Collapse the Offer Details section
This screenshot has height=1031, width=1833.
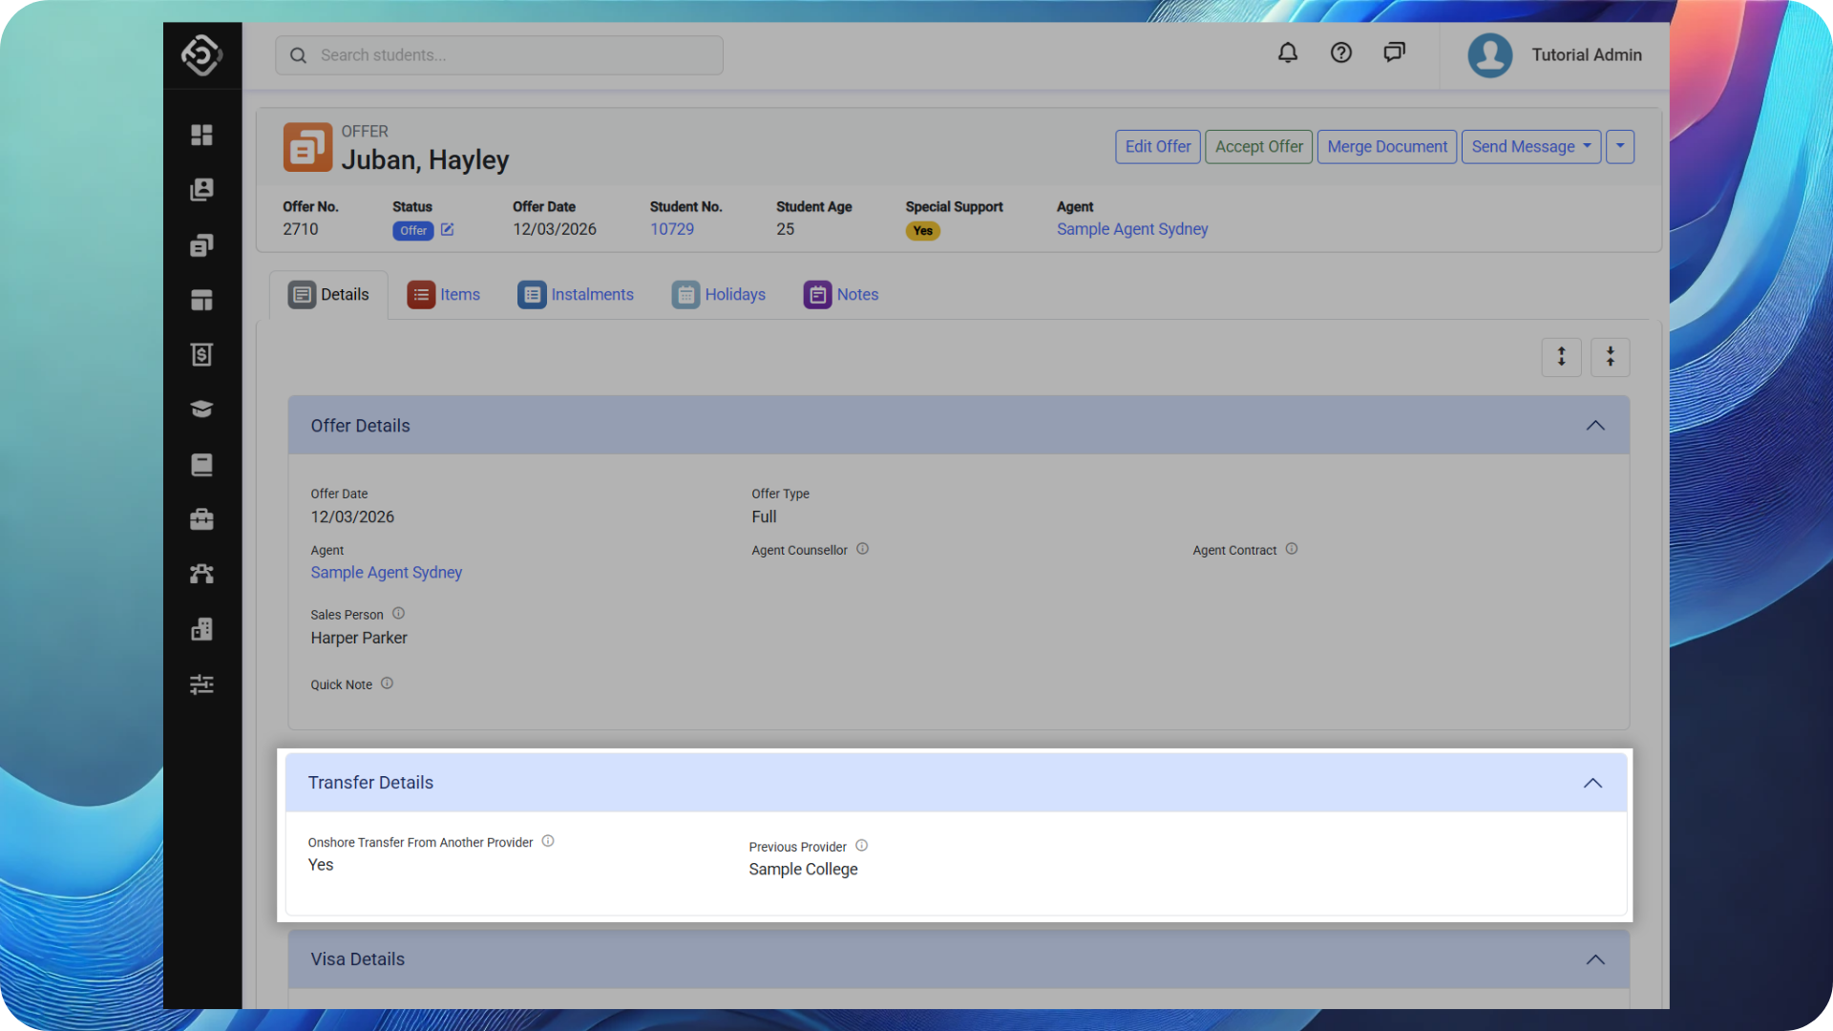pos(1595,426)
